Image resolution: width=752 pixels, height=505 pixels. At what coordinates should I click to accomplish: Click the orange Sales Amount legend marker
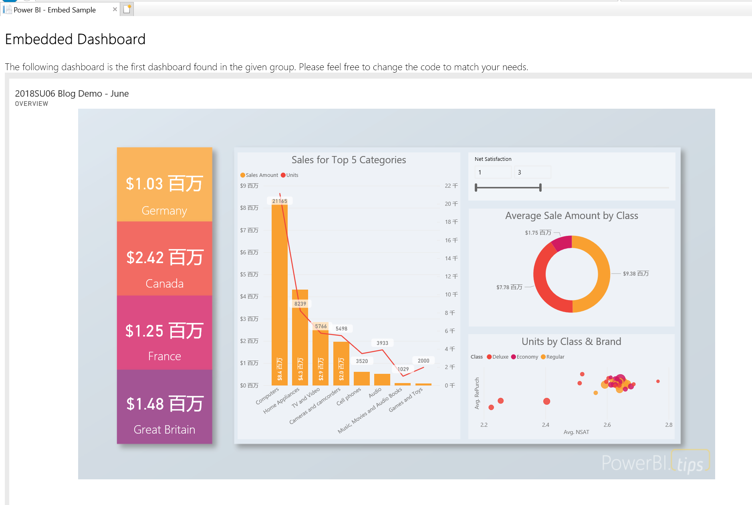pyautogui.click(x=243, y=175)
